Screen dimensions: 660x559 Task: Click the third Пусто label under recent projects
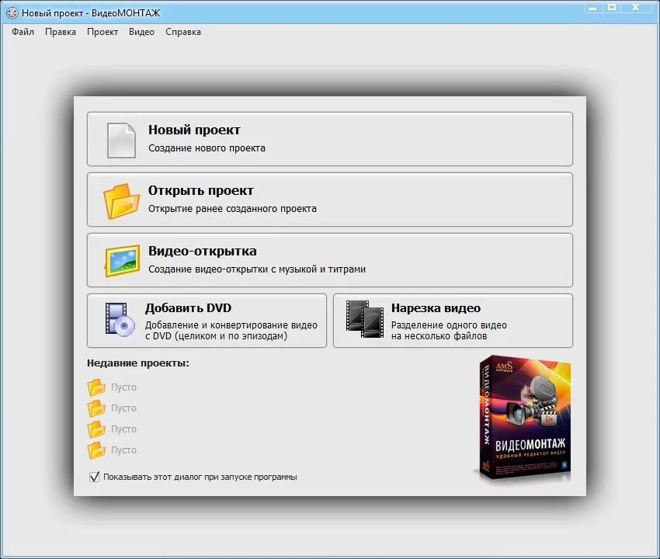tap(123, 429)
